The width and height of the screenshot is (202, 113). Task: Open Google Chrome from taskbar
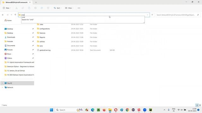point(127,110)
